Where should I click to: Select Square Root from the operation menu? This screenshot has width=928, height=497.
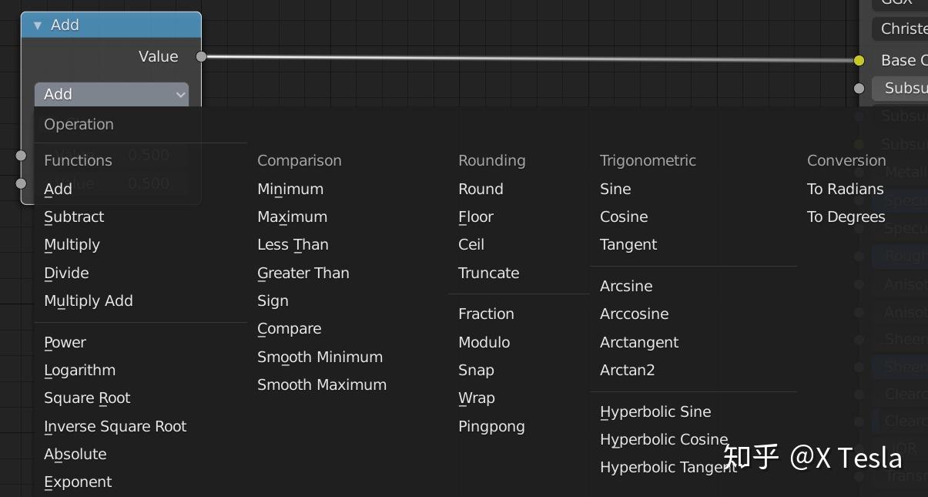coord(87,398)
